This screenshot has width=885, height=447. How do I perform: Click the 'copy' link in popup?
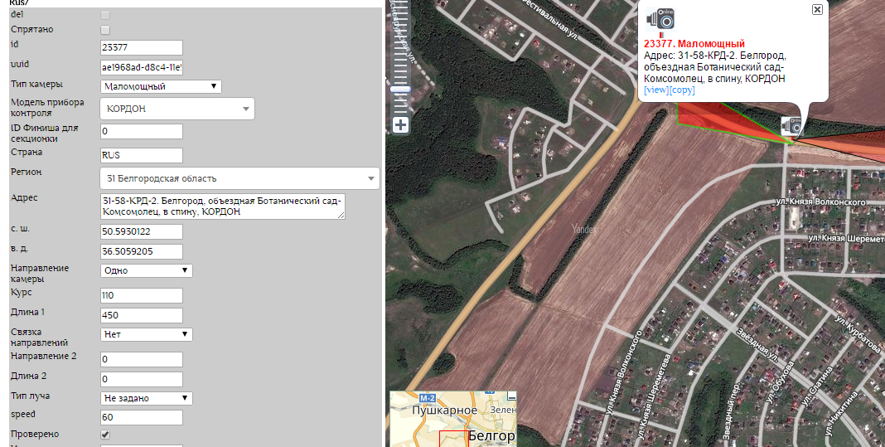click(682, 90)
